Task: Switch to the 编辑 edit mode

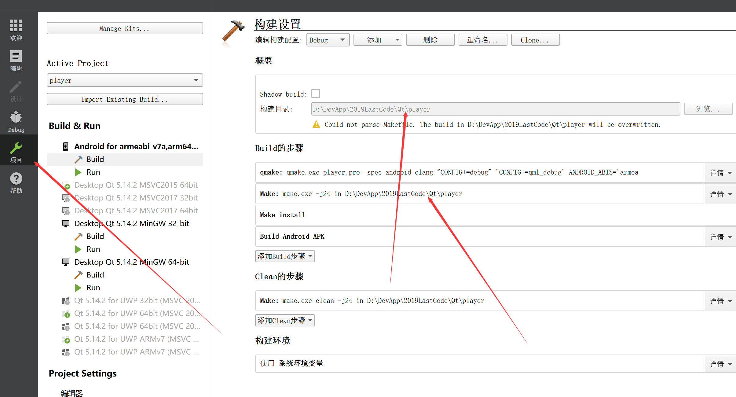Action: [x=16, y=61]
